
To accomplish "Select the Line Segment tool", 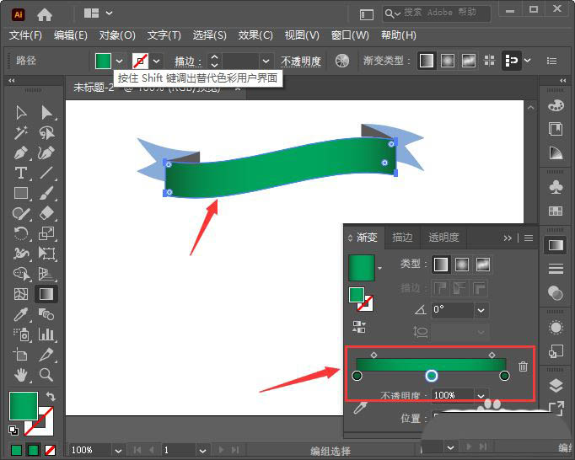I will click(46, 173).
